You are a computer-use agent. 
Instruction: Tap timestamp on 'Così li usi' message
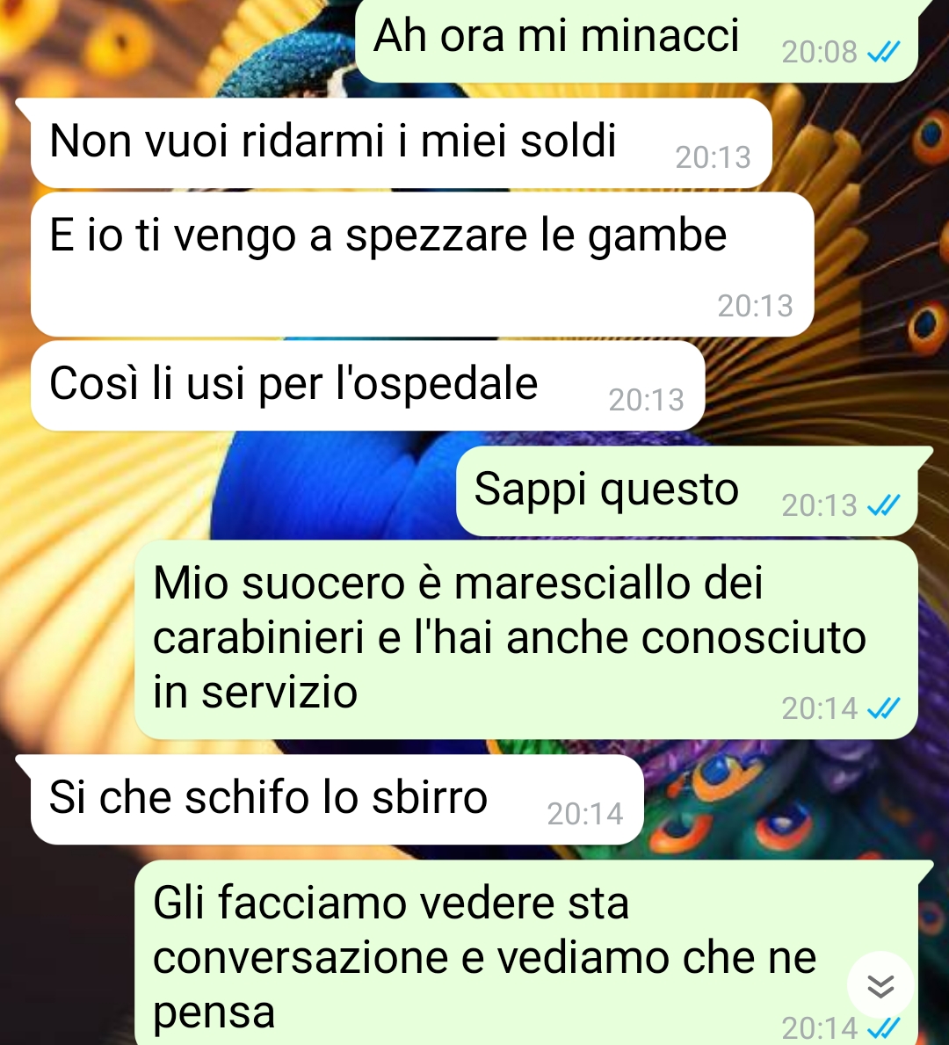(646, 400)
